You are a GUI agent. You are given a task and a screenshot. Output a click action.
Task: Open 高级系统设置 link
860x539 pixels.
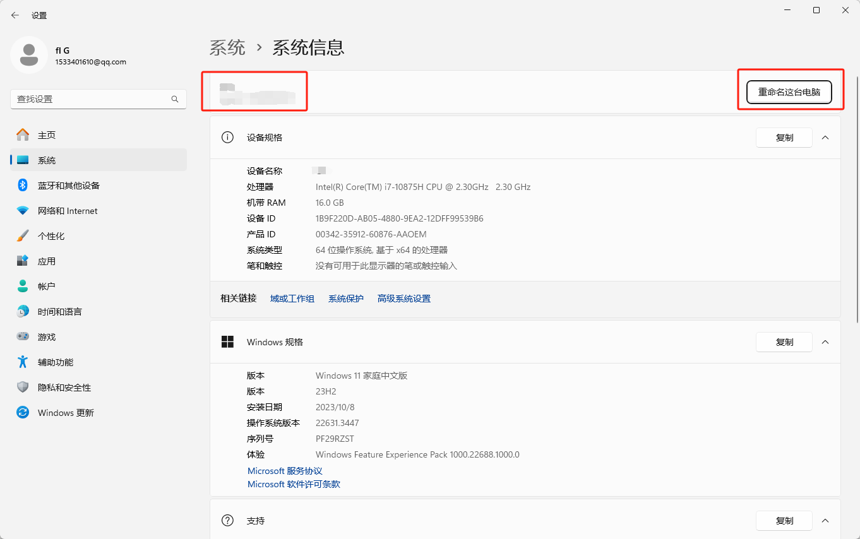(404, 299)
